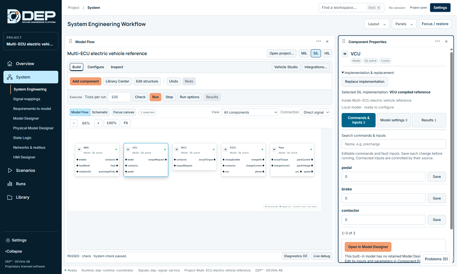Screen dimensions: 457x274
Task: Open the Integrations... menu
Action: pyautogui.click(x=316, y=67)
